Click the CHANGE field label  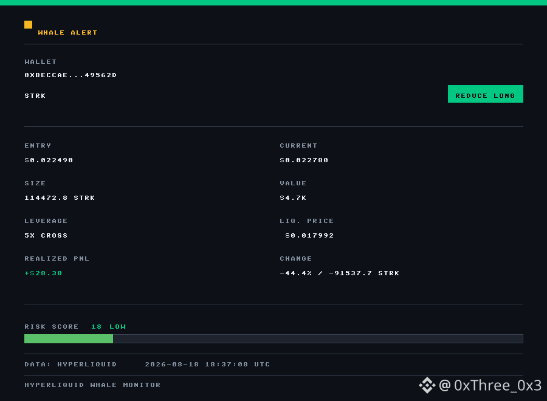tap(296, 258)
